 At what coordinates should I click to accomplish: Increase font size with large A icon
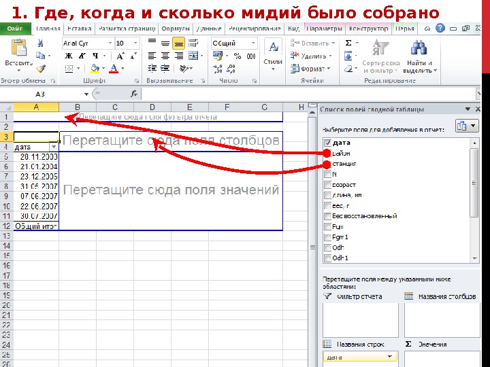120,56
